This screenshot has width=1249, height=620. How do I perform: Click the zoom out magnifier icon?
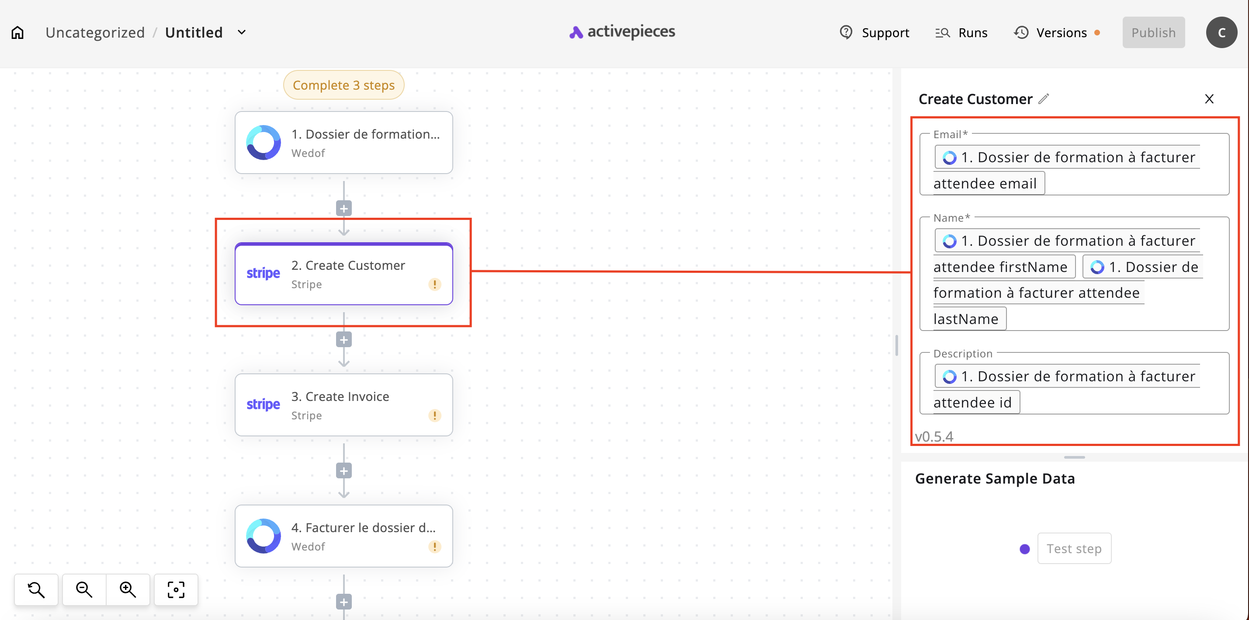click(x=84, y=589)
